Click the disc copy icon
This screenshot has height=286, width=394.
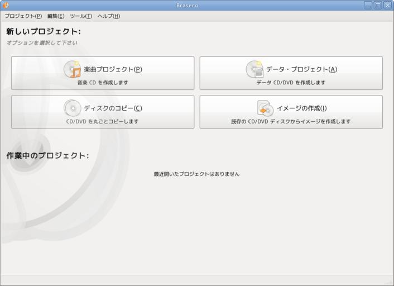tap(73, 108)
